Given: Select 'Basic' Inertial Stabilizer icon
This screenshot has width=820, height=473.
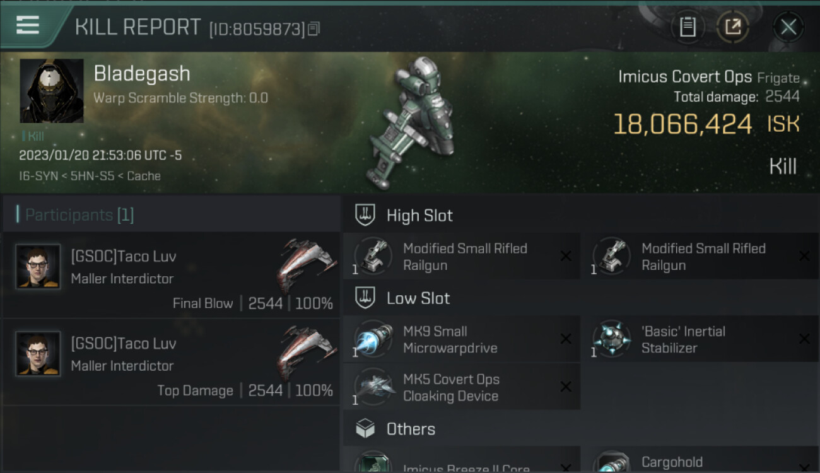Looking at the screenshot, I should pyautogui.click(x=612, y=339).
